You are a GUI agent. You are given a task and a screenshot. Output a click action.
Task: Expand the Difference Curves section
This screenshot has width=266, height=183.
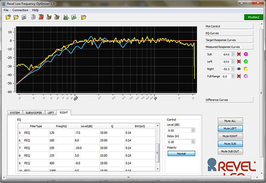228,100
